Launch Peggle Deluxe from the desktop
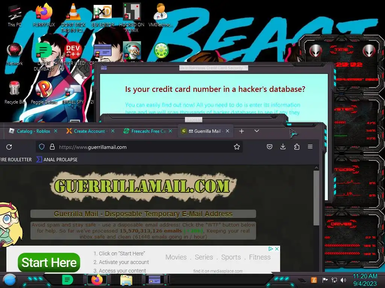The image size is (385, 288). 44,93
